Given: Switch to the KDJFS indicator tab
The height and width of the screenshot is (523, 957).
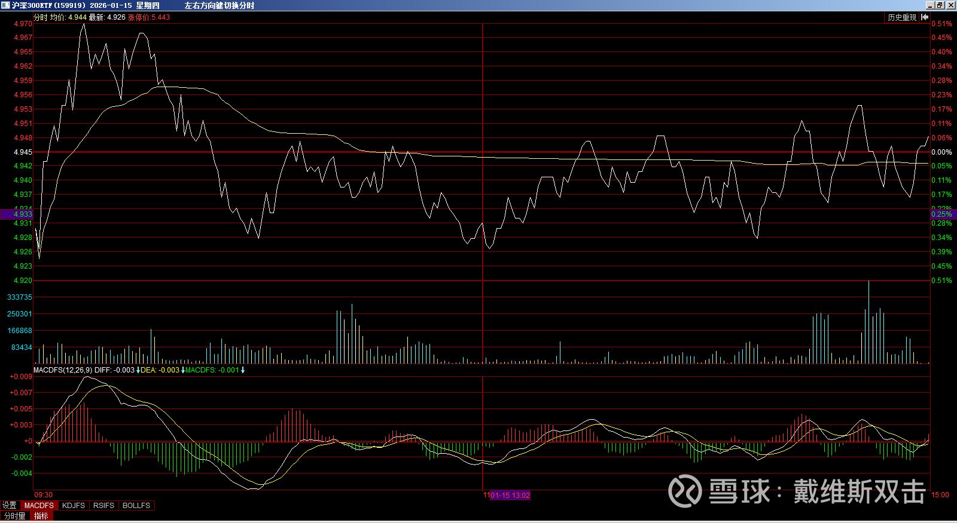Looking at the screenshot, I should tap(74, 506).
